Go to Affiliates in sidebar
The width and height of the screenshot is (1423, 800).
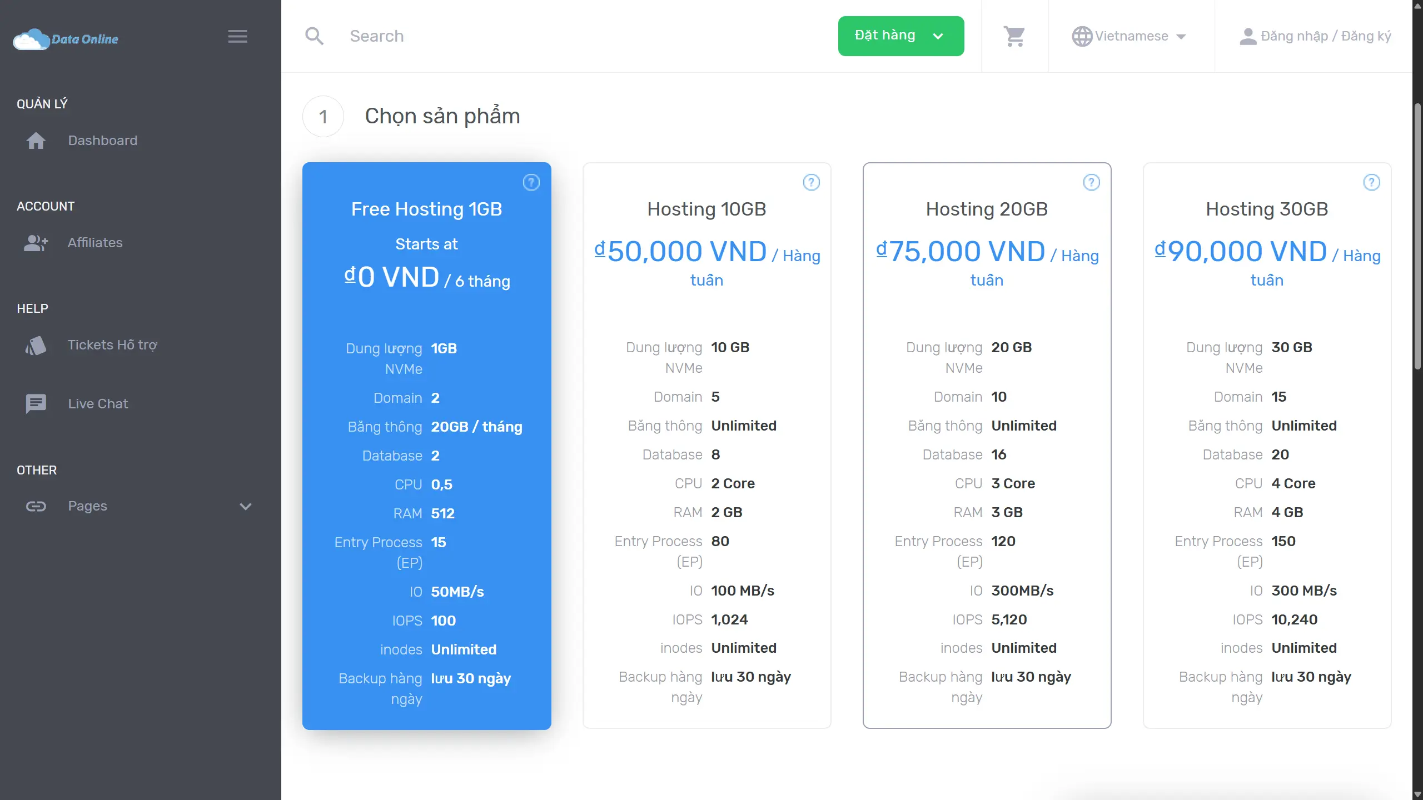pyautogui.click(x=94, y=243)
